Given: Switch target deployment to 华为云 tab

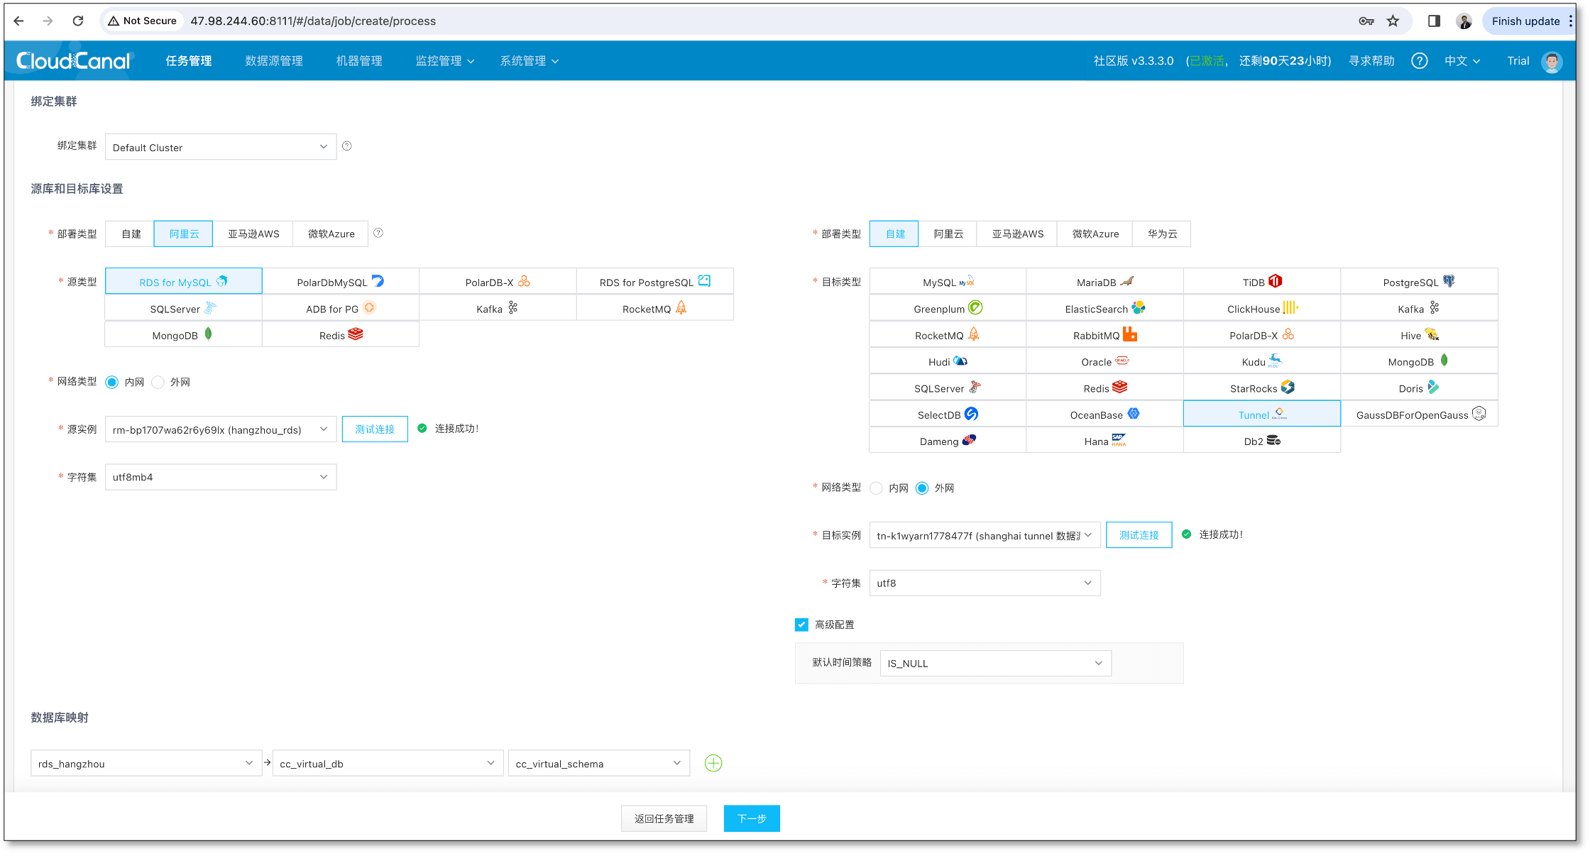Looking at the screenshot, I should click(x=1162, y=234).
